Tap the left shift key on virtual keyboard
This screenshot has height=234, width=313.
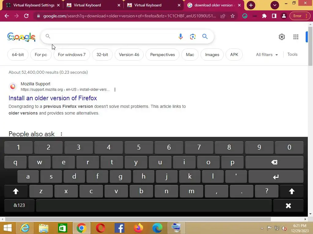pos(16,191)
